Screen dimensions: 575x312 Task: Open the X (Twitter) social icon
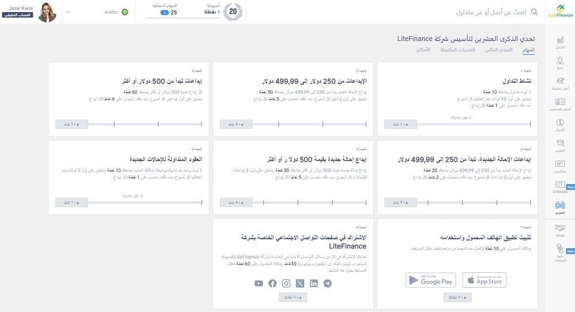pos(300,283)
